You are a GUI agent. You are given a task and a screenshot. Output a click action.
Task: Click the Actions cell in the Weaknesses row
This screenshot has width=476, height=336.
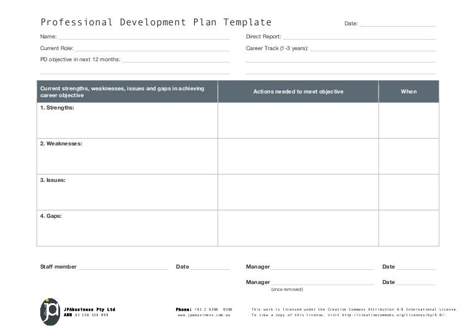tap(298, 157)
